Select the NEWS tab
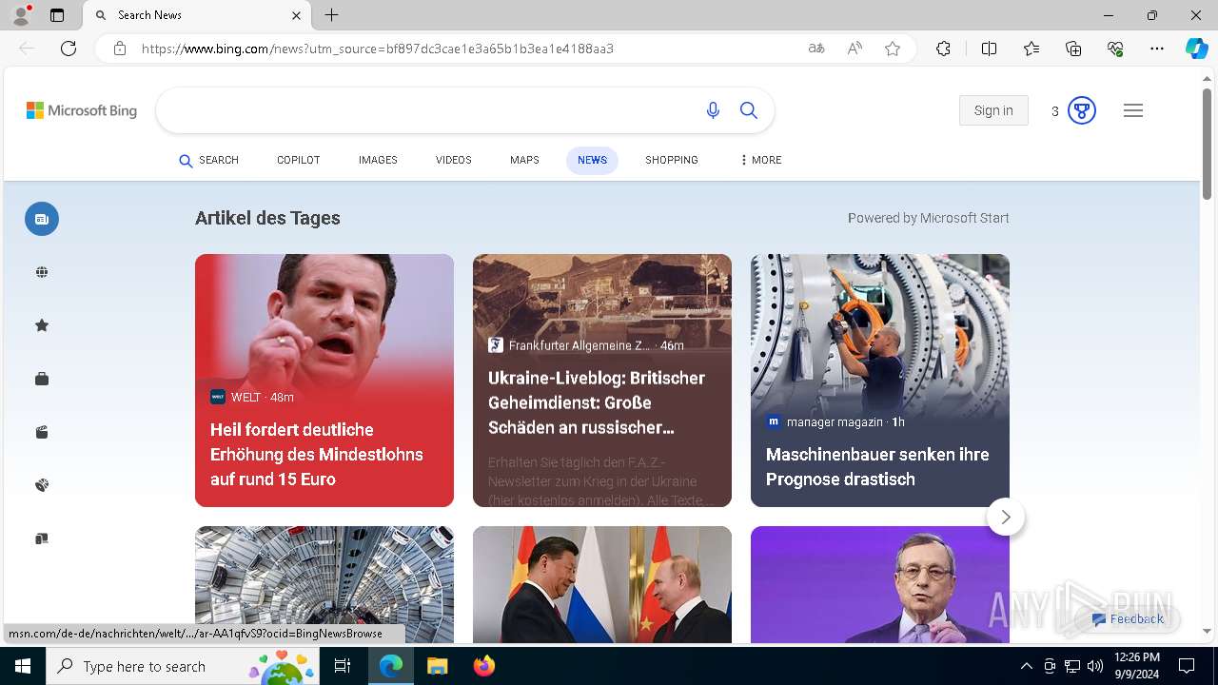Viewport: 1218px width, 685px height. point(592,160)
